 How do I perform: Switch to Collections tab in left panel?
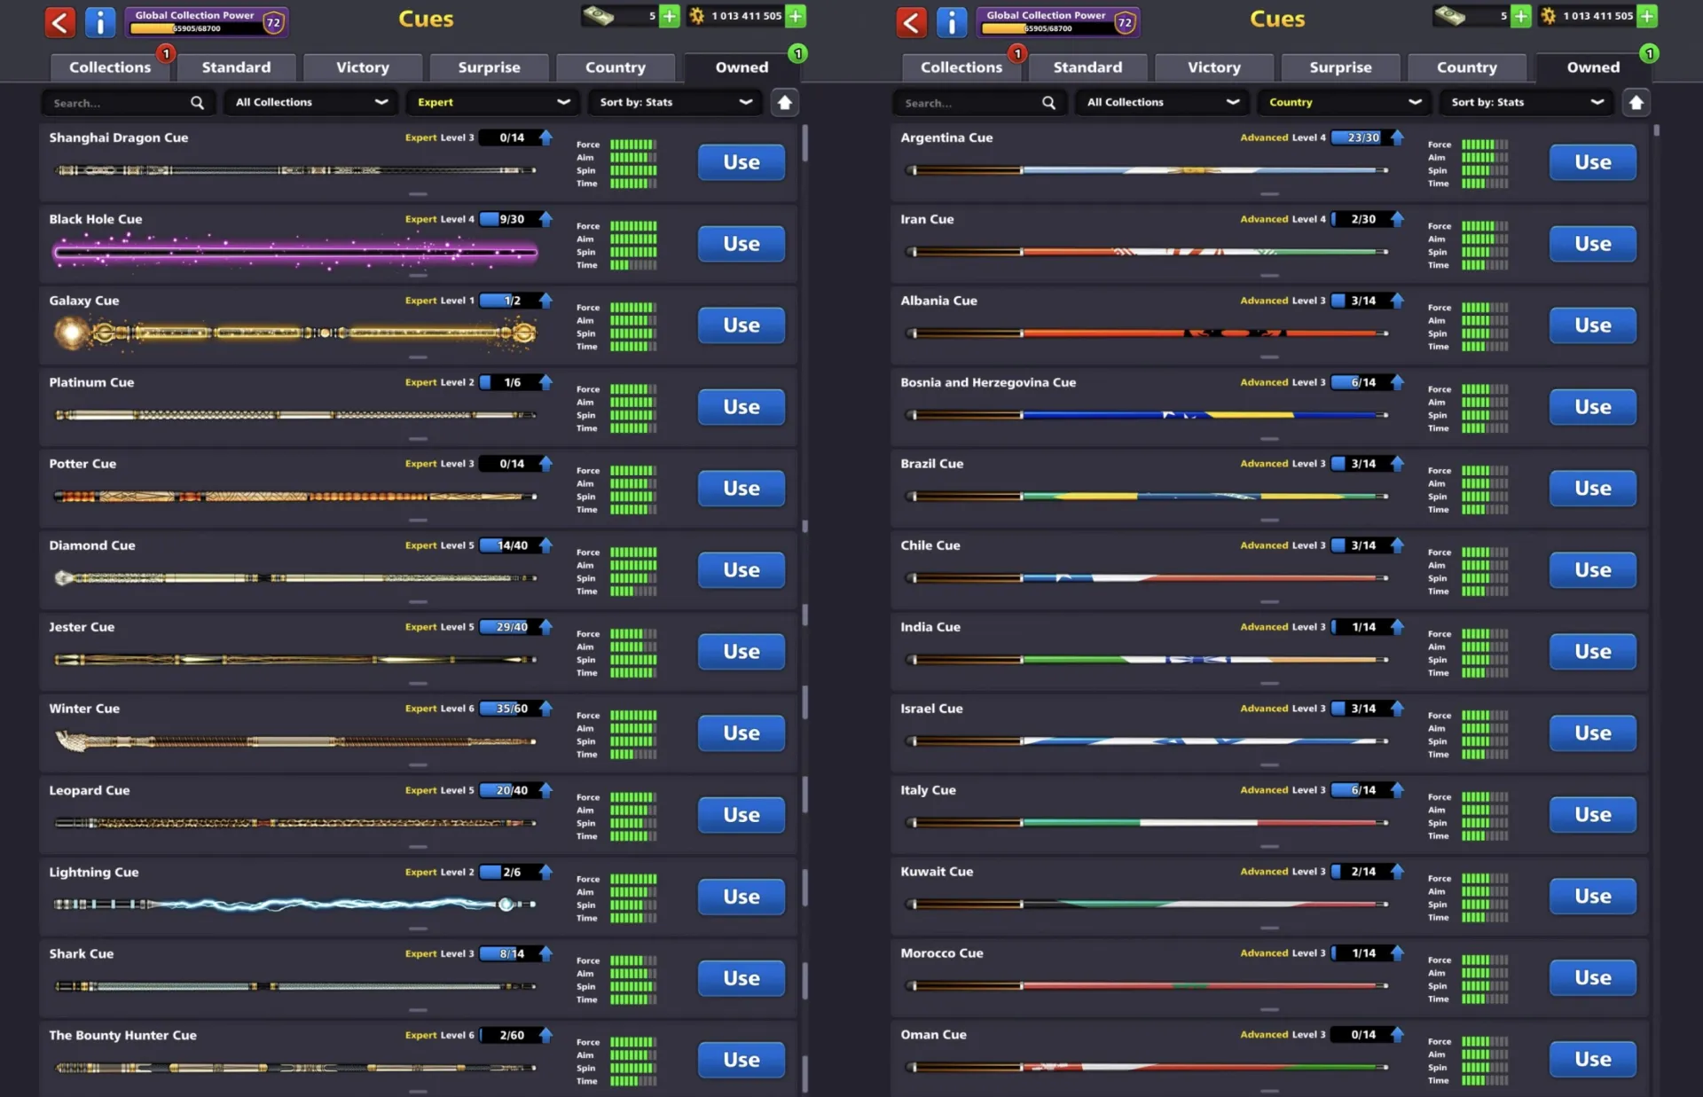point(110,67)
